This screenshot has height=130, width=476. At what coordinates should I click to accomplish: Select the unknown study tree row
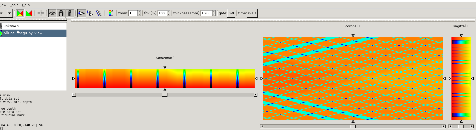click(33, 26)
